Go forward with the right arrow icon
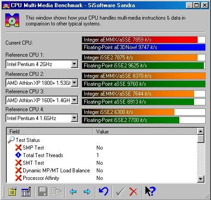Screen dimensions: 211x200 (87, 192)
